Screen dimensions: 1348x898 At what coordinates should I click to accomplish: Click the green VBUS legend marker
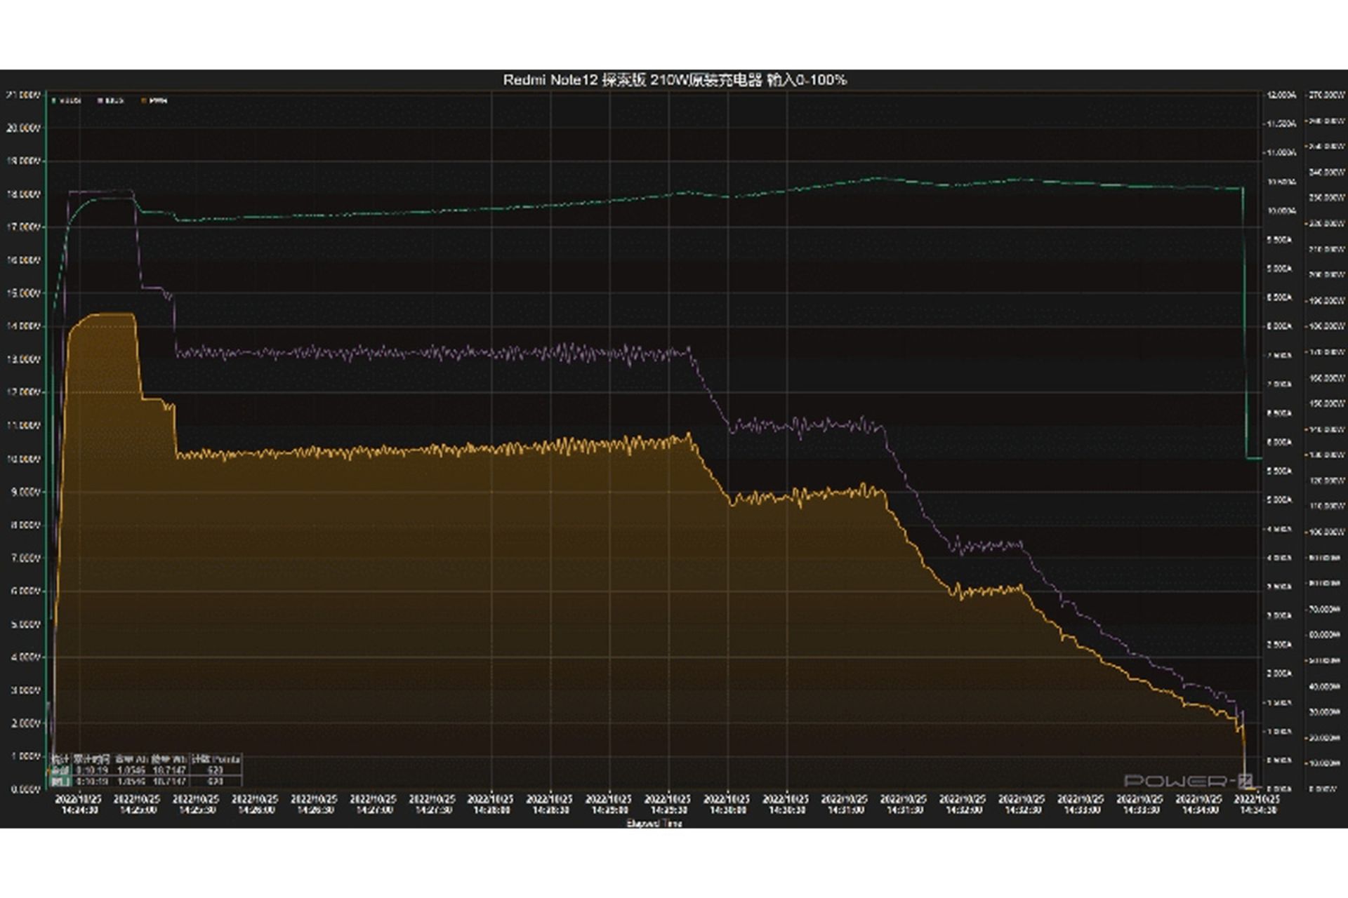54,101
